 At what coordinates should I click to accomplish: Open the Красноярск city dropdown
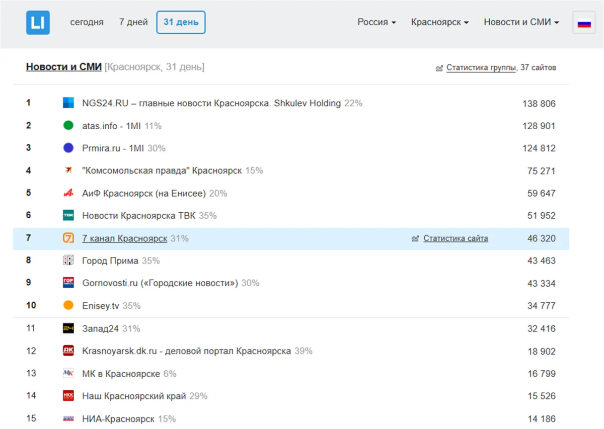point(440,22)
